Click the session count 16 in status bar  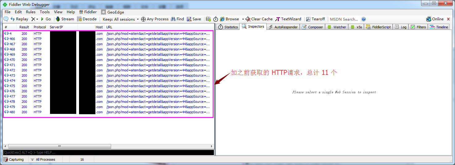click(x=82, y=159)
